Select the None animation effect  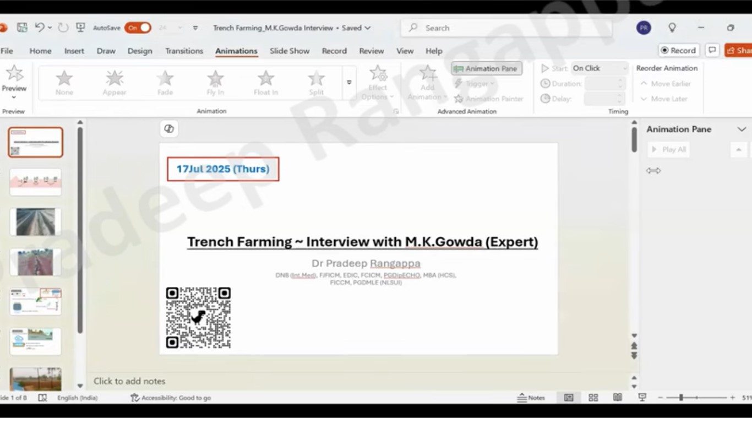tap(64, 82)
